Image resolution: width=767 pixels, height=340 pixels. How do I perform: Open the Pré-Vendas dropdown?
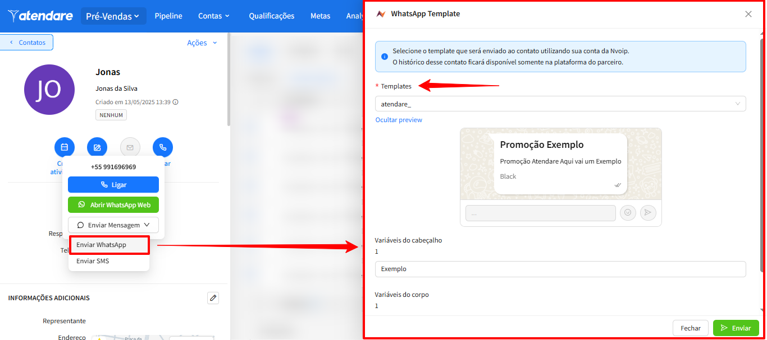coord(113,16)
